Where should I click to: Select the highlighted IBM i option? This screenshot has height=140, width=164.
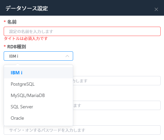[38, 73]
